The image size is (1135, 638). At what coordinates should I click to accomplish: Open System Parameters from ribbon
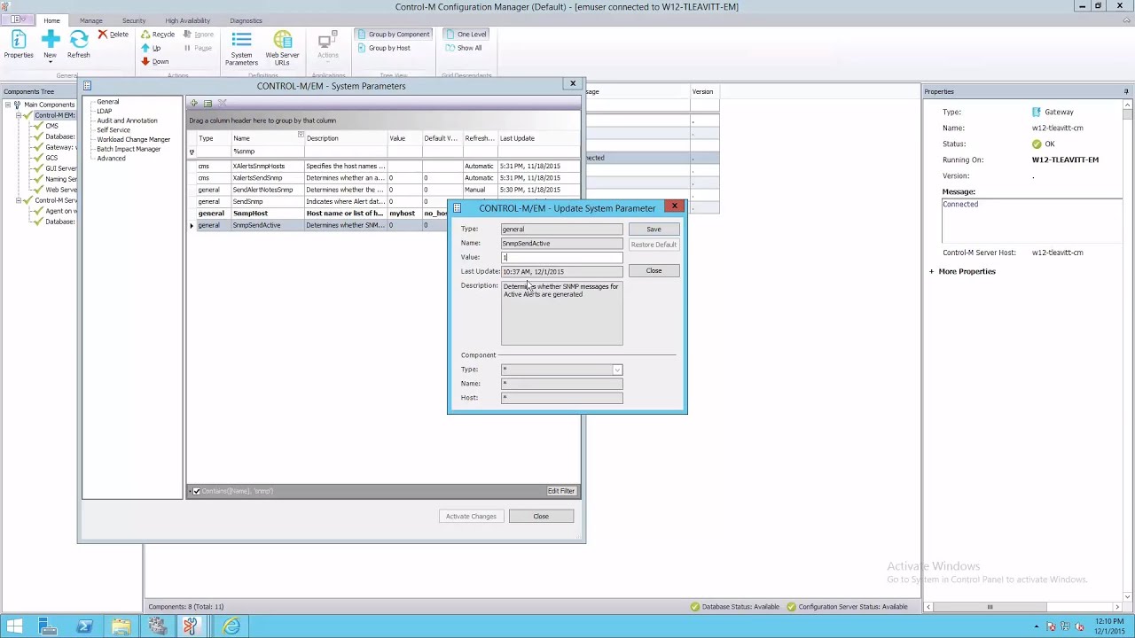(x=241, y=49)
